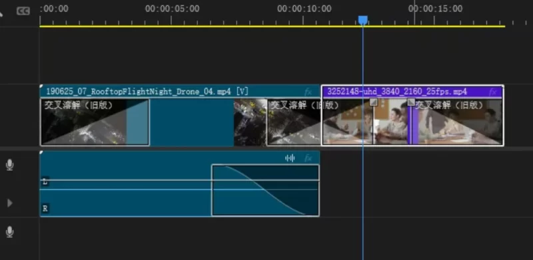The image size is (533, 260).
Task: Click the meeting people thumbnail in second clip
Action: pyautogui.click(x=391, y=122)
